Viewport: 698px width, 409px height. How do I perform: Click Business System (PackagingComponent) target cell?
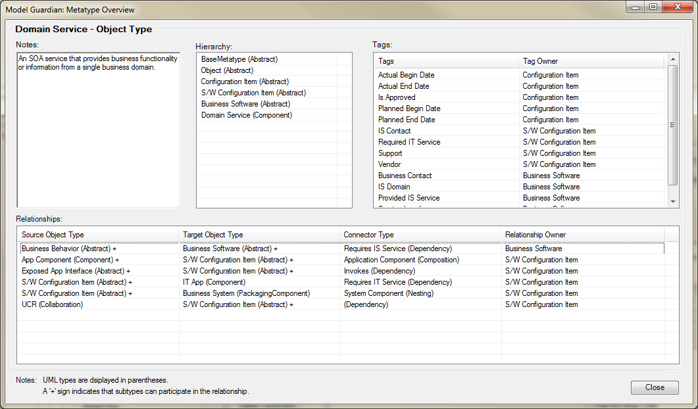point(246,293)
